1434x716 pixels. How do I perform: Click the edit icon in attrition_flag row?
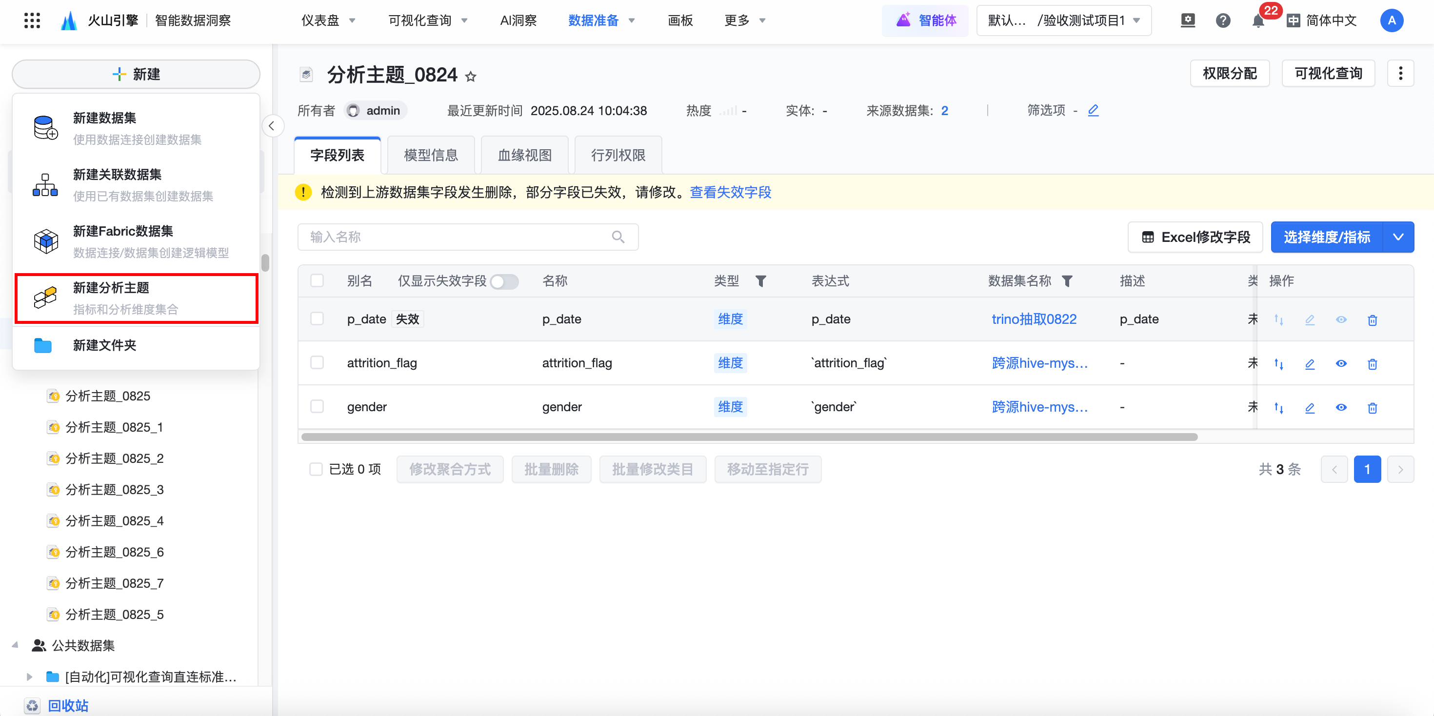(x=1310, y=363)
